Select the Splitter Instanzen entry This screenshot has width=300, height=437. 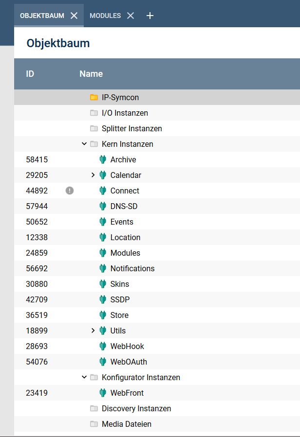(x=132, y=128)
